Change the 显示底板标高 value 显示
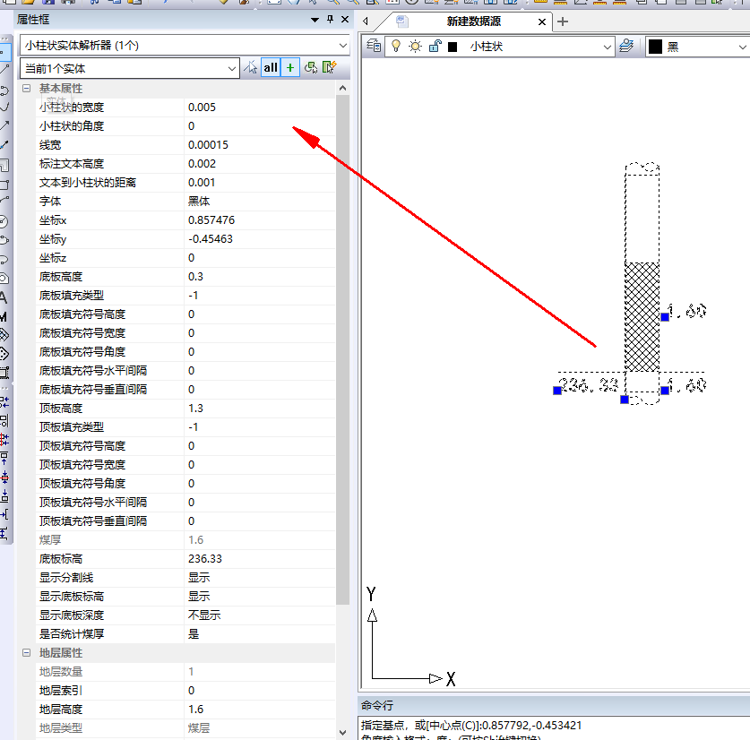 [260, 597]
